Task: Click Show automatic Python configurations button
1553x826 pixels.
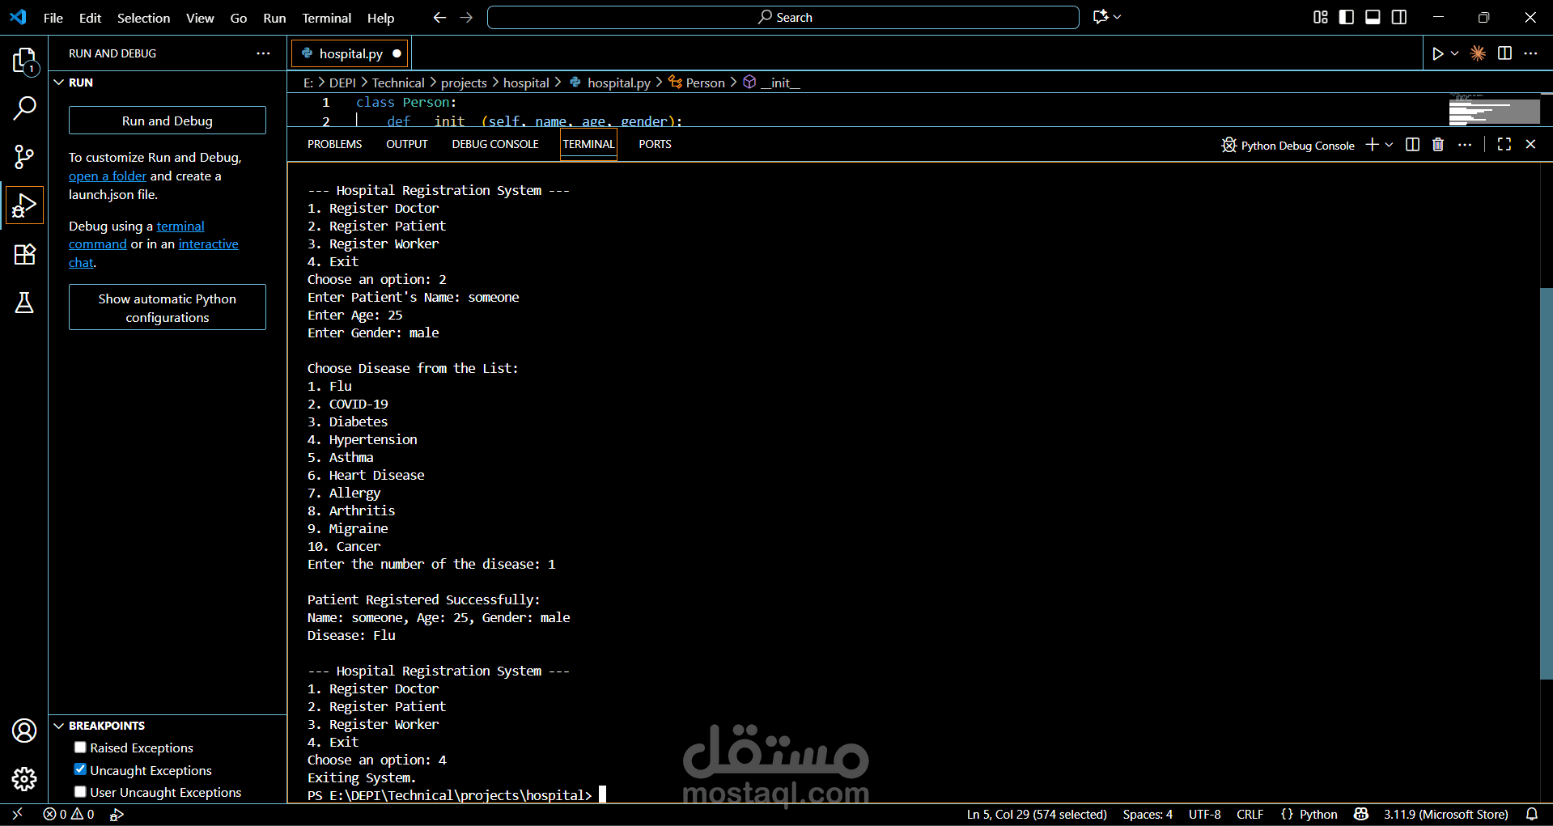Action: click(x=168, y=307)
